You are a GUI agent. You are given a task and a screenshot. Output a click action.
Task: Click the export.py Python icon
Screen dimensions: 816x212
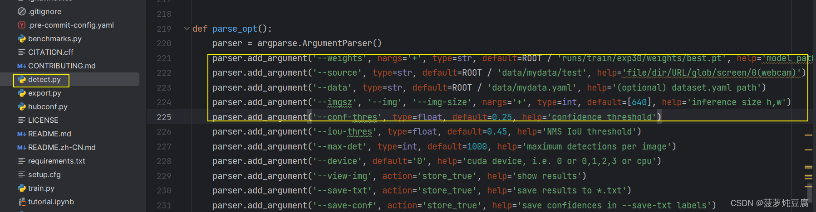pos(21,93)
